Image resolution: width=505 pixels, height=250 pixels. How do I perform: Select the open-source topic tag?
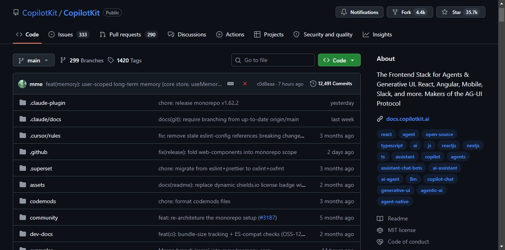pyautogui.click(x=439, y=134)
